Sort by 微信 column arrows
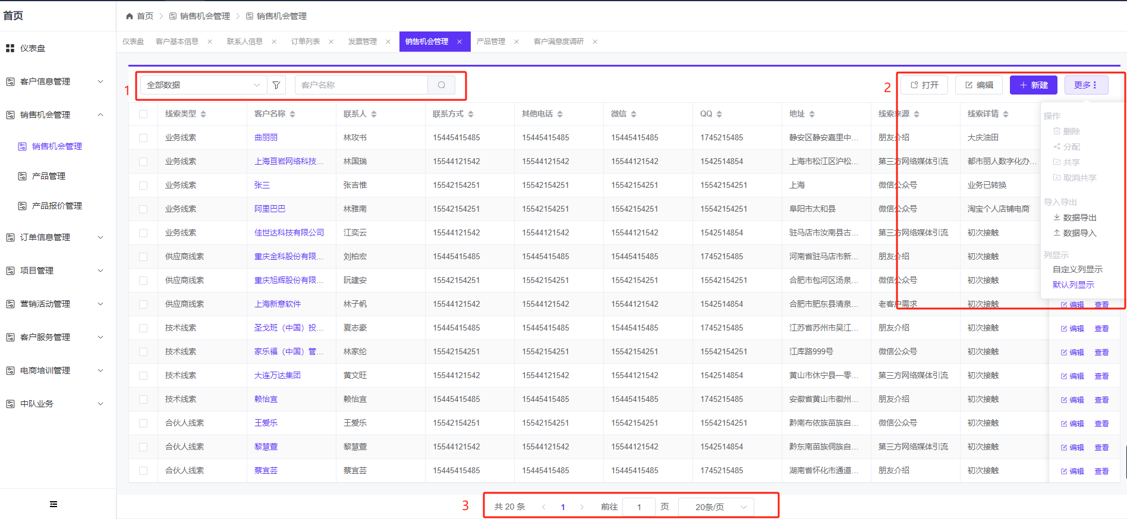Viewport: 1127px width, 519px height. pyautogui.click(x=634, y=114)
